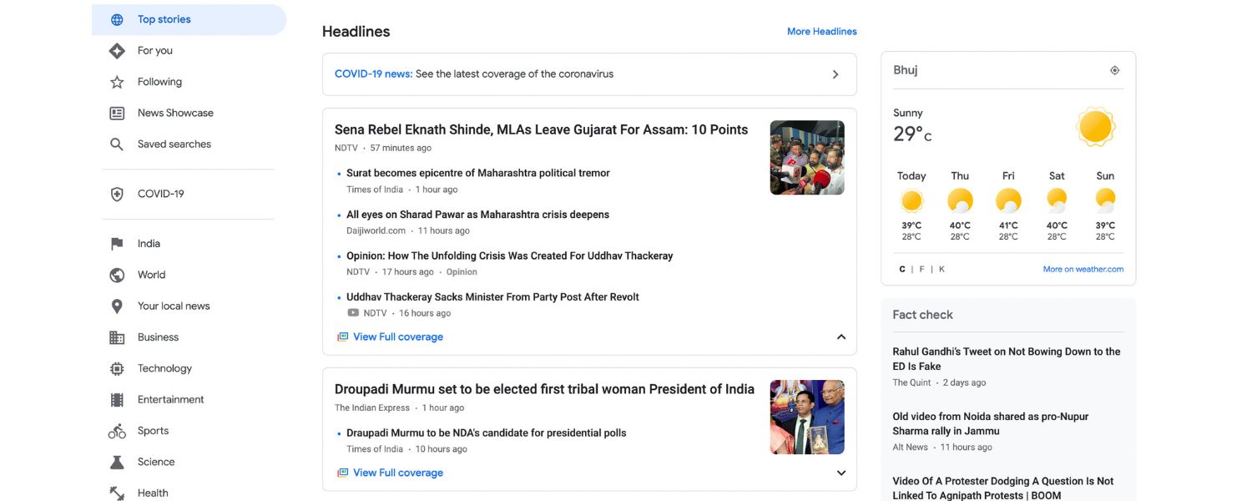The width and height of the screenshot is (1252, 501).
Task: Click the Technology chip icon
Action: pos(117,368)
